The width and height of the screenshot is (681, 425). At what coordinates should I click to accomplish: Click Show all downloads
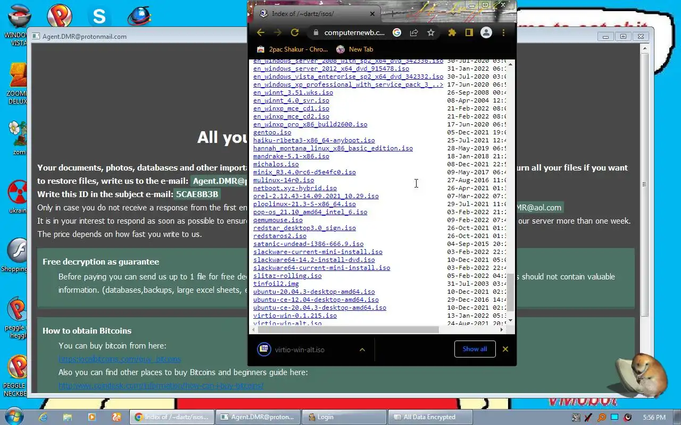click(475, 349)
